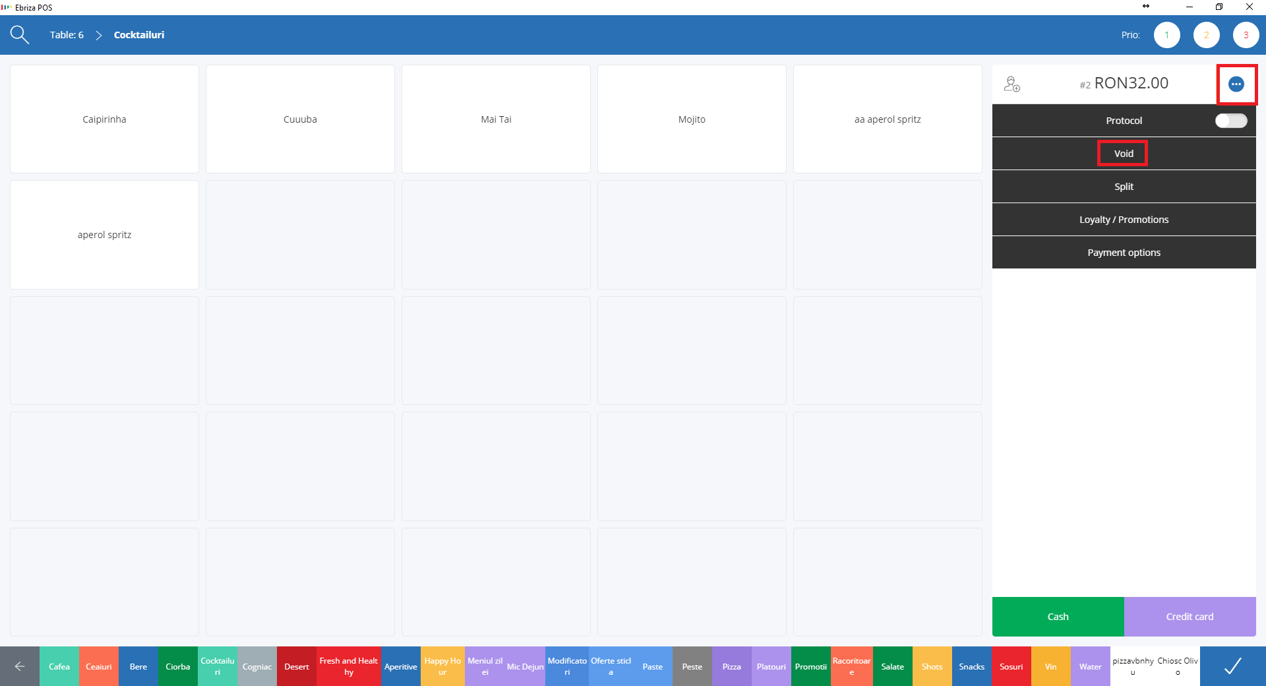Image resolution: width=1266 pixels, height=686 pixels.
Task: Go back with the left arrow icon
Action: pyautogui.click(x=20, y=666)
